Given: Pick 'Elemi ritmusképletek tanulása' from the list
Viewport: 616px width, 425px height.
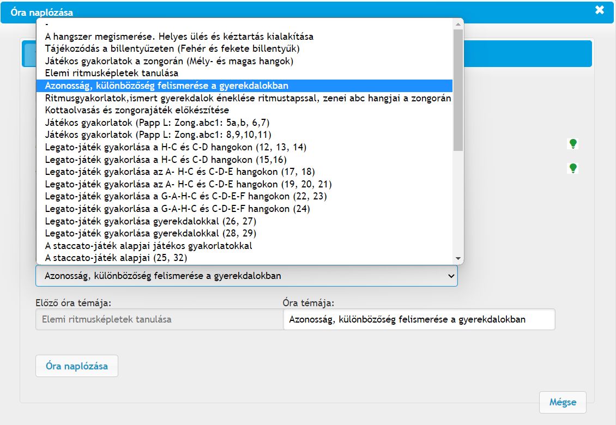Looking at the screenshot, I should point(112,73).
